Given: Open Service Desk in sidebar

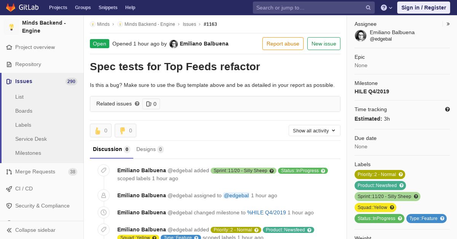Looking at the screenshot, I should (31, 139).
